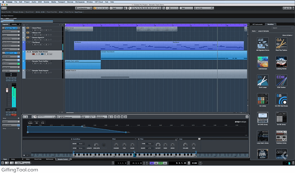Viewport: 295px width, 173px height.
Task: Solo the Sampler Track Uplifter track
Action: click(x=30, y=61)
